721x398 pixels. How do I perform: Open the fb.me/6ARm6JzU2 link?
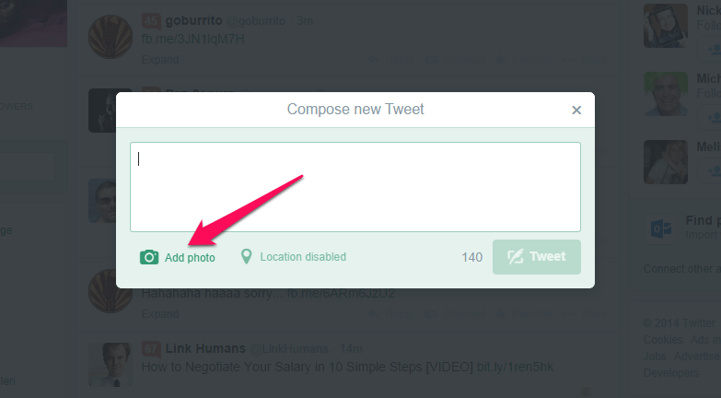point(341,294)
